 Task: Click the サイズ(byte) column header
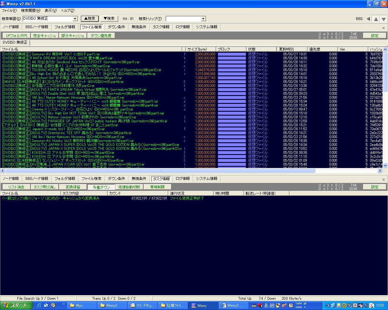[x=197, y=49]
